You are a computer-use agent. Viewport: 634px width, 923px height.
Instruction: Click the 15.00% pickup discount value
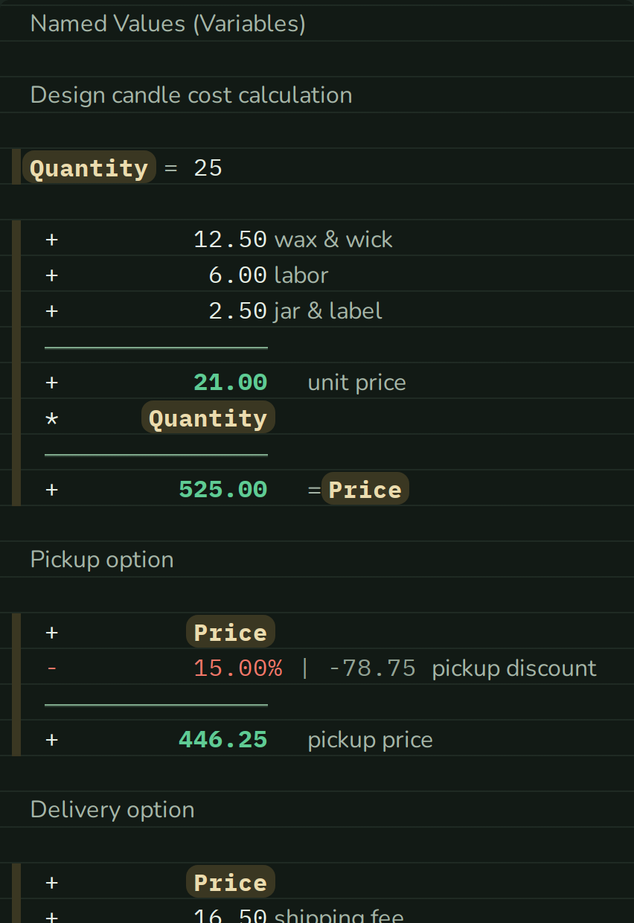[x=238, y=668]
